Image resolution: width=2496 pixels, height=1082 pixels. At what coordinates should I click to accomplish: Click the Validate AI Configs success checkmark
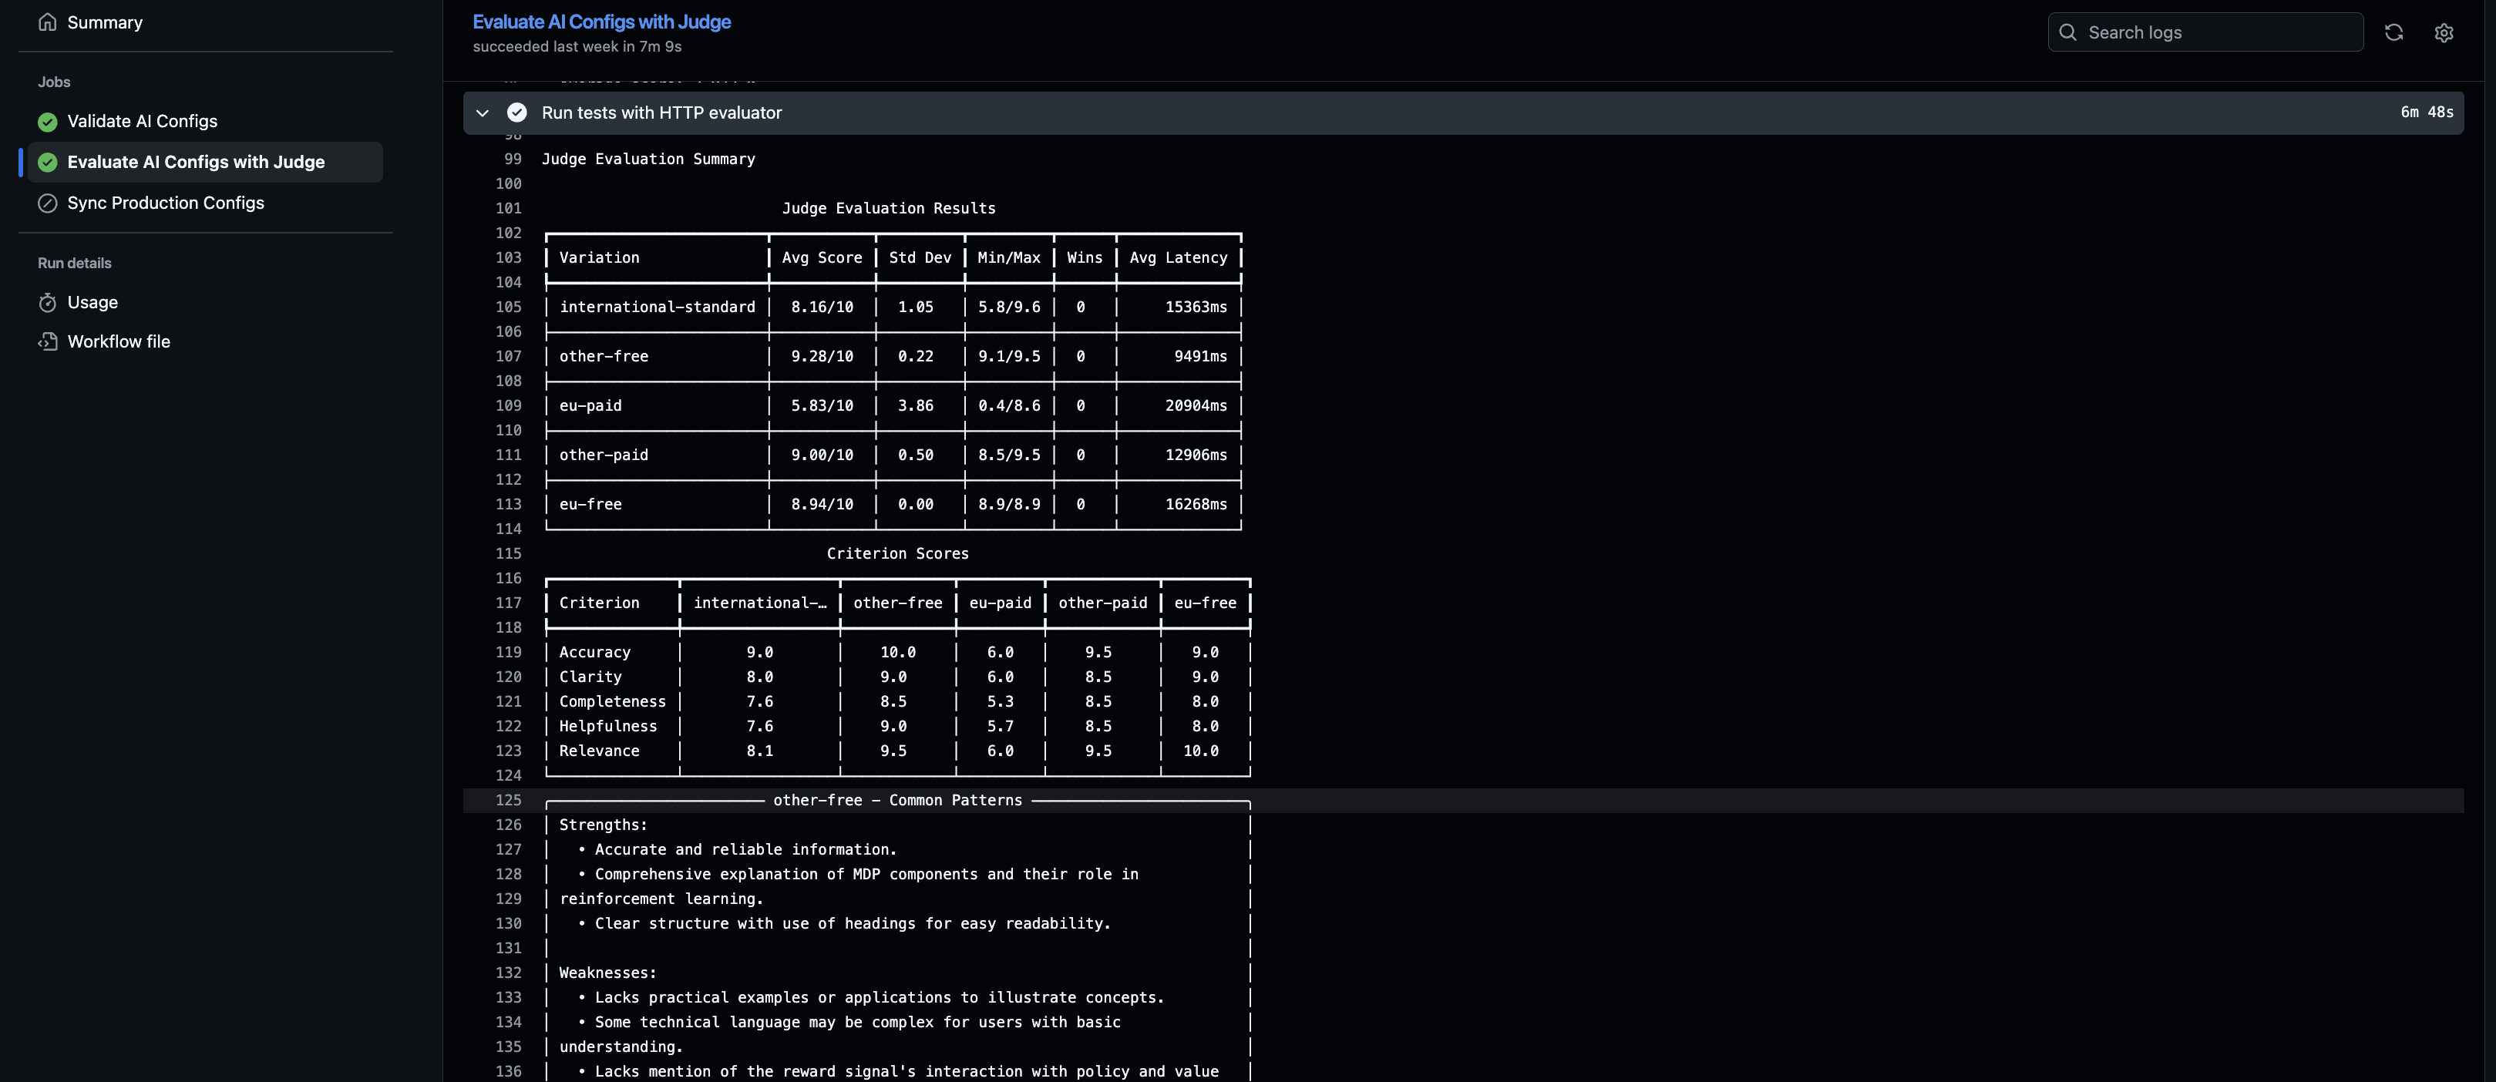coord(46,121)
